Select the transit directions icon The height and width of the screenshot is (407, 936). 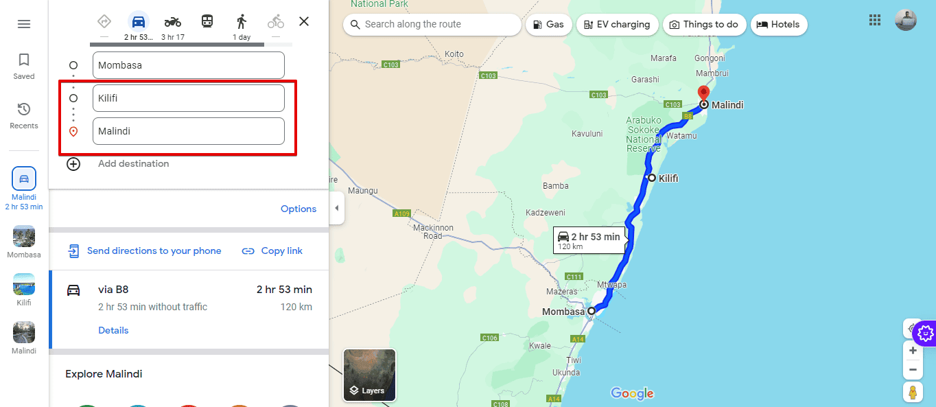[x=207, y=21]
